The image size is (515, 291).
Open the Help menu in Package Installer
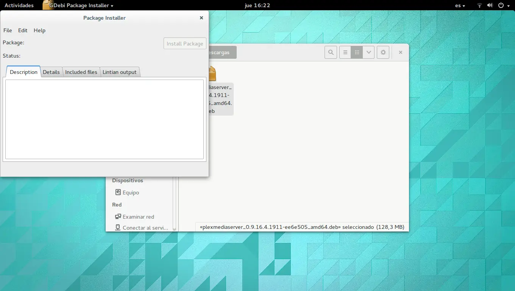click(x=39, y=30)
